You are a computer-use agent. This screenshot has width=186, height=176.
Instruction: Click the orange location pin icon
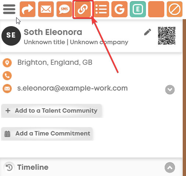[7, 63]
